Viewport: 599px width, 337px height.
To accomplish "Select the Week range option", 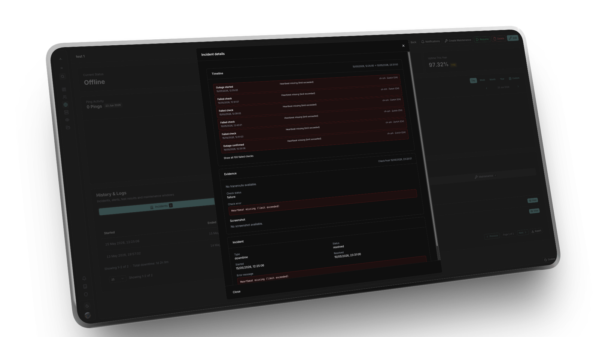I will 482,80.
